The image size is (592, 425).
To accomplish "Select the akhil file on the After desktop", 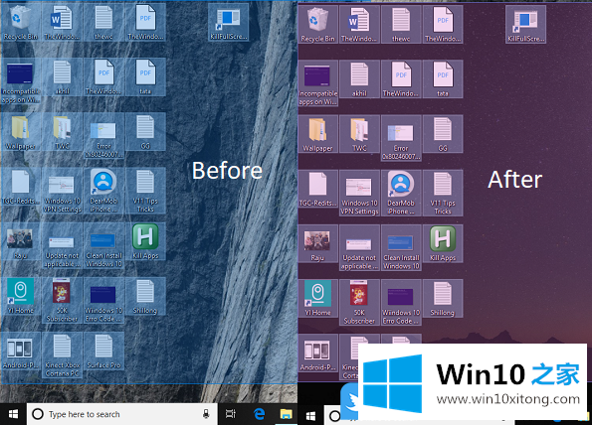I will pyautogui.click(x=359, y=78).
